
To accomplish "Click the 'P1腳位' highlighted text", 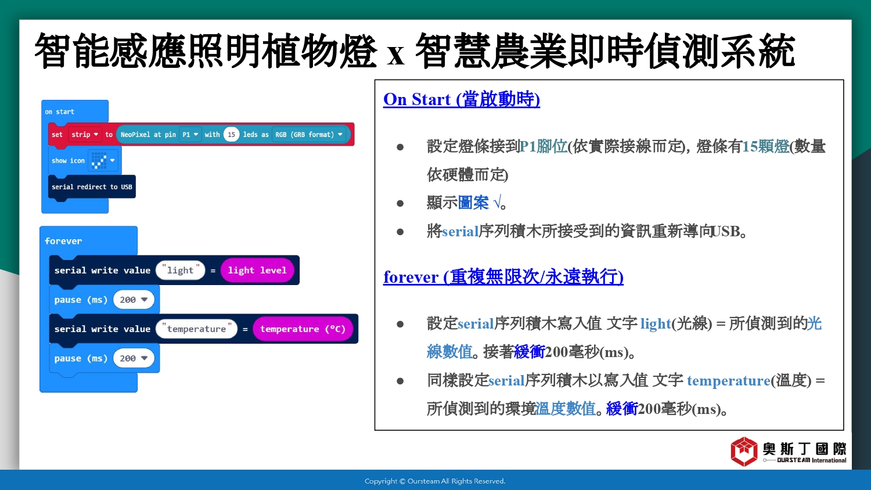I will click(x=544, y=146).
